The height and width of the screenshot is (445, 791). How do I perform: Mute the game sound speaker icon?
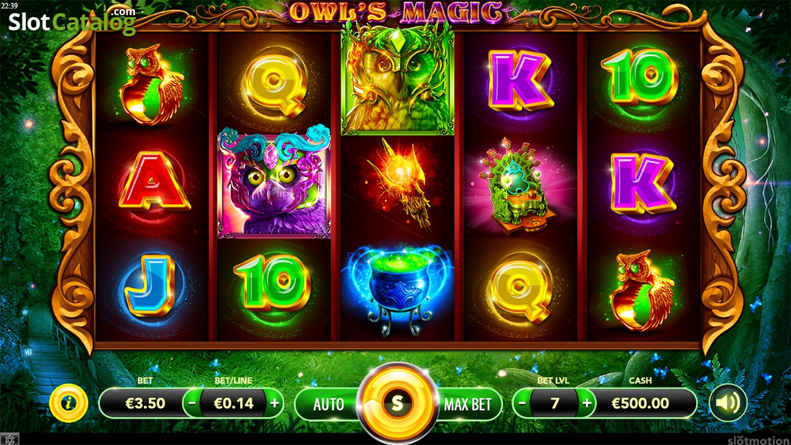[728, 403]
